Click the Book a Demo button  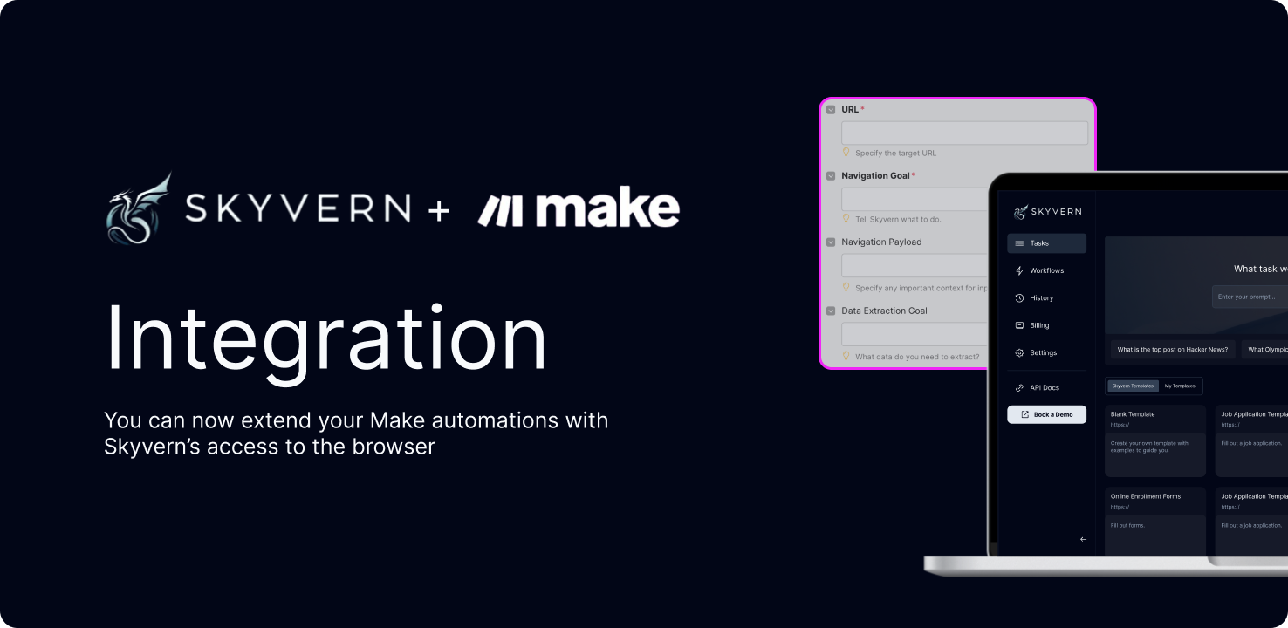pos(1046,415)
